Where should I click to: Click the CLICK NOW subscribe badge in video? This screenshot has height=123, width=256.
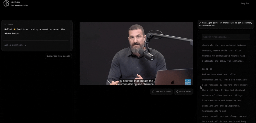(x=188, y=82)
